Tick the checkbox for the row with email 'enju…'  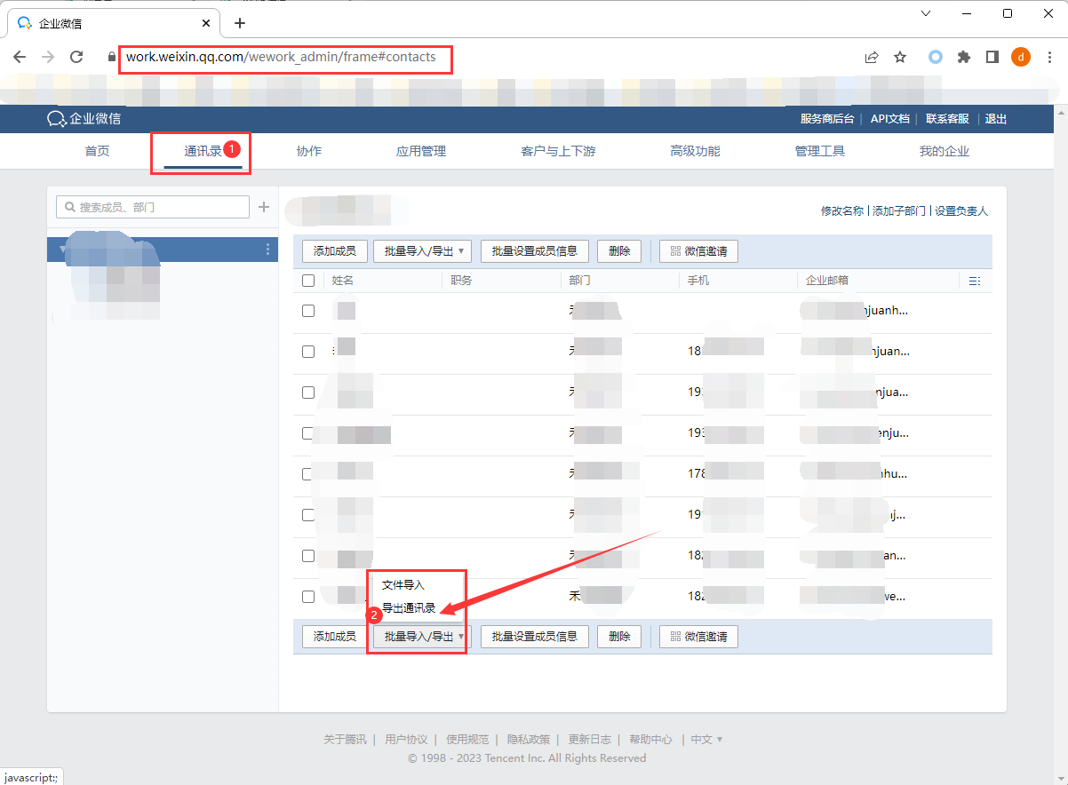pos(308,433)
